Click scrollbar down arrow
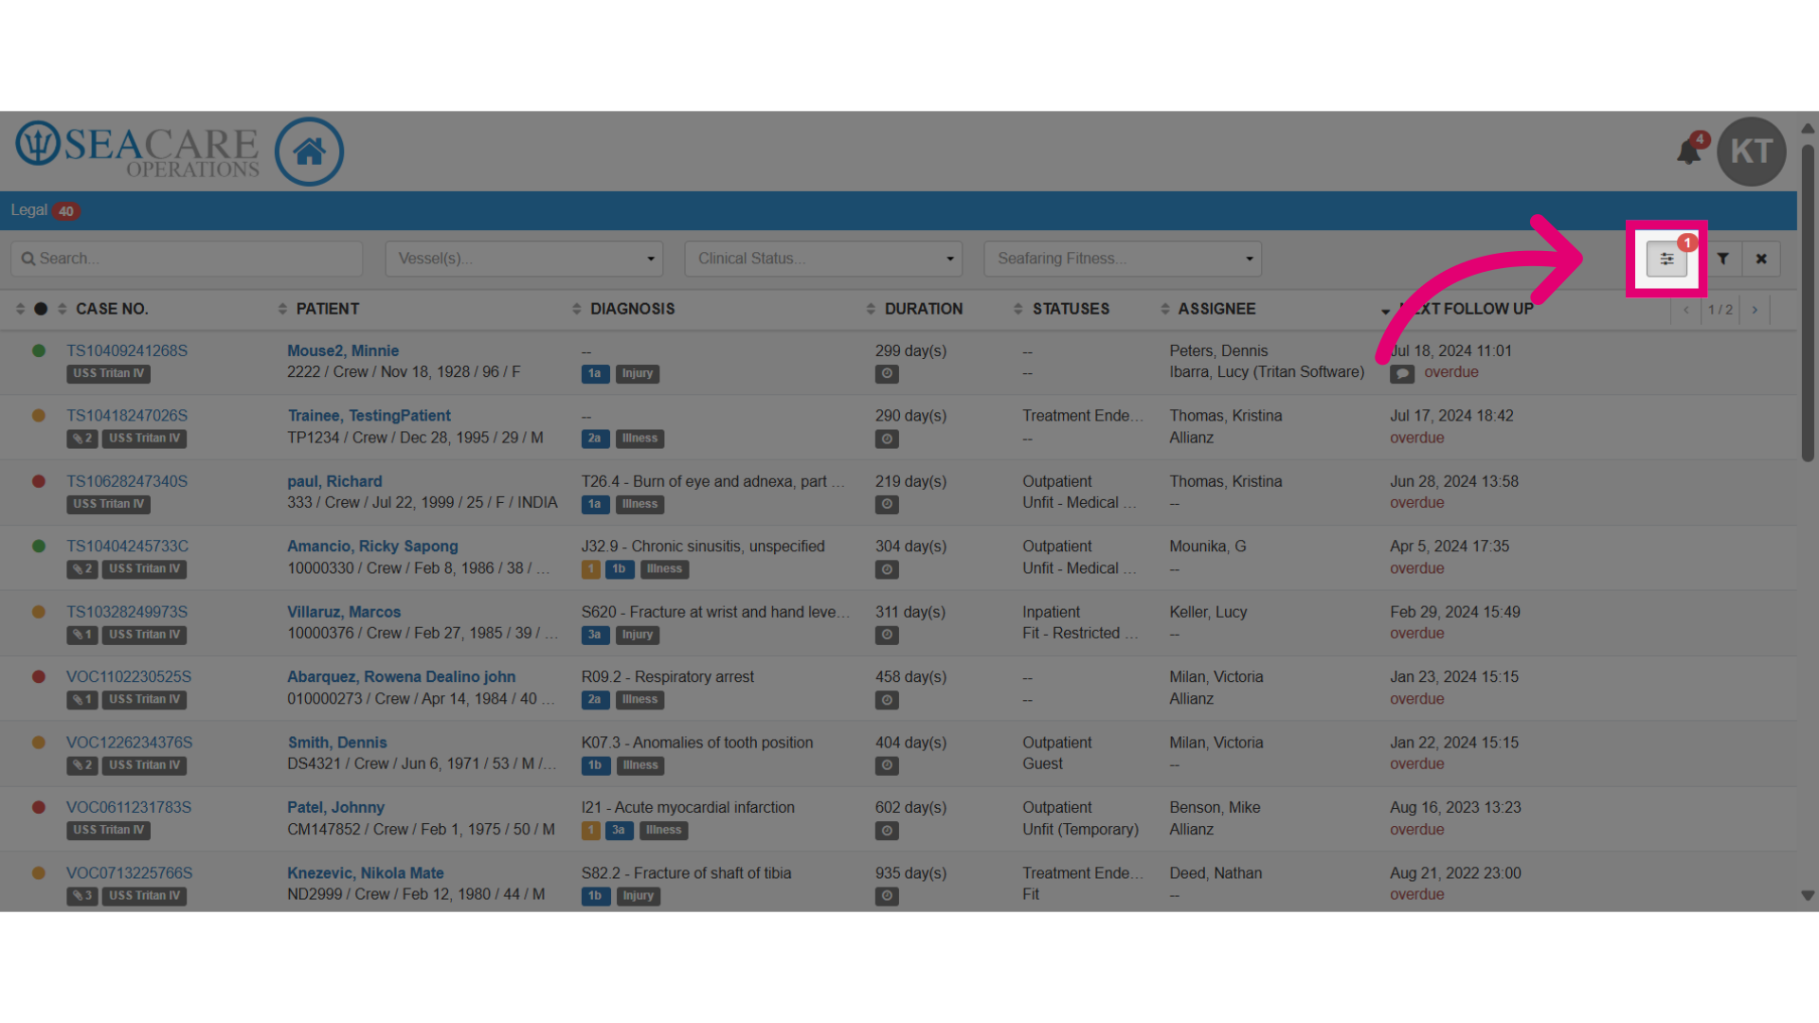The image size is (1819, 1023). click(x=1808, y=895)
